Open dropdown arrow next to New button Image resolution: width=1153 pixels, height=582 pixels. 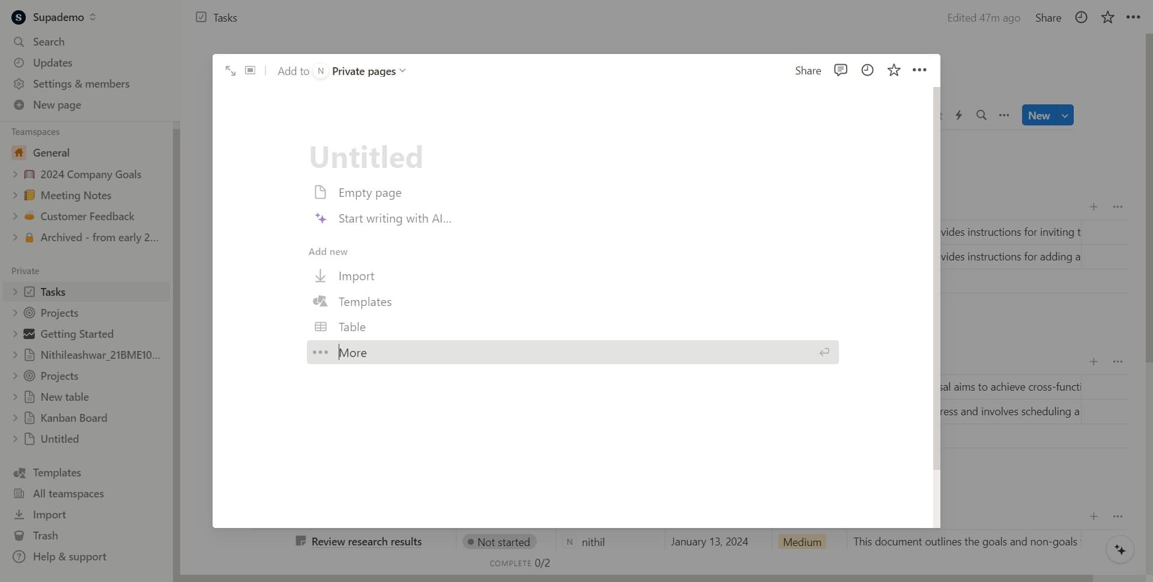1065,116
